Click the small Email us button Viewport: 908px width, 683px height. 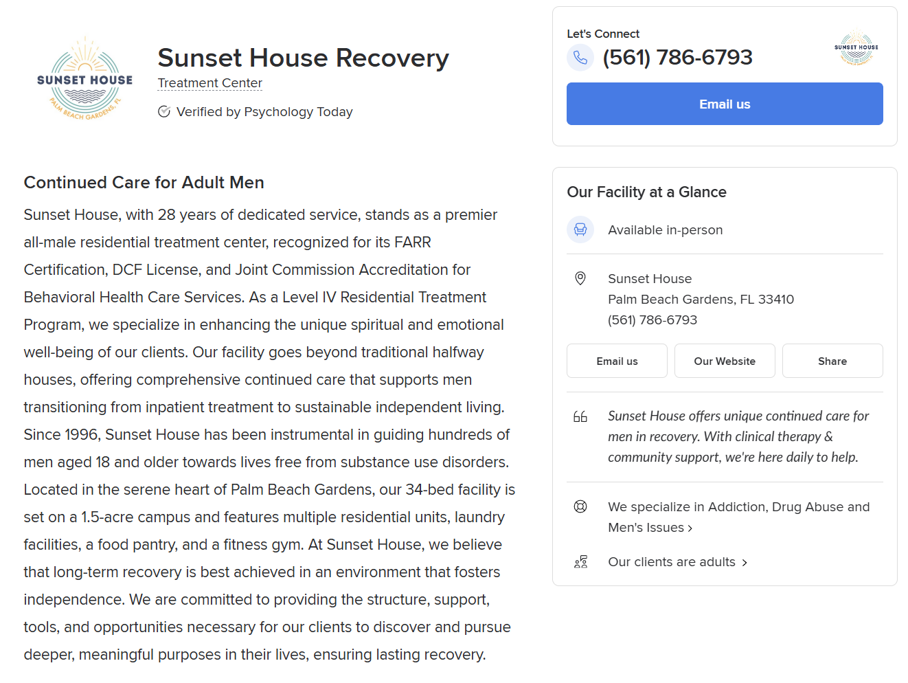click(617, 361)
